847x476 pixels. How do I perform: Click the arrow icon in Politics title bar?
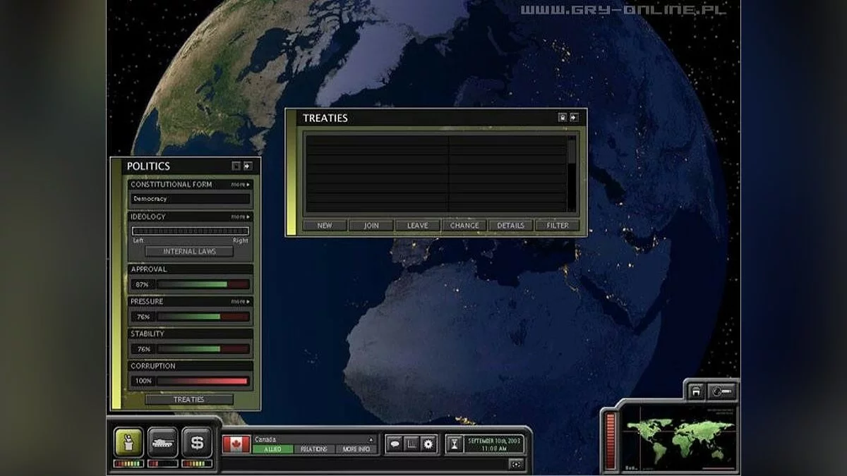pos(248,166)
